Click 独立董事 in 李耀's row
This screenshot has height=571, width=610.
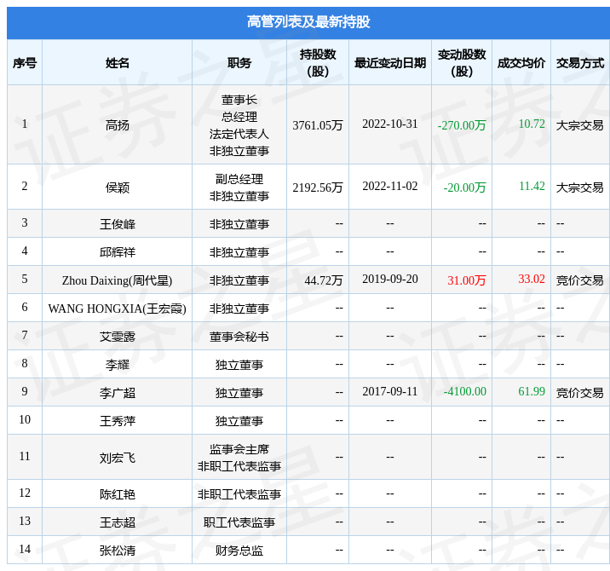coord(239,365)
